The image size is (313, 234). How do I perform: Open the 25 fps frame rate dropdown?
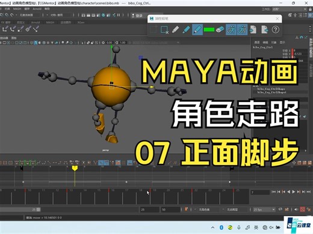point(264,209)
